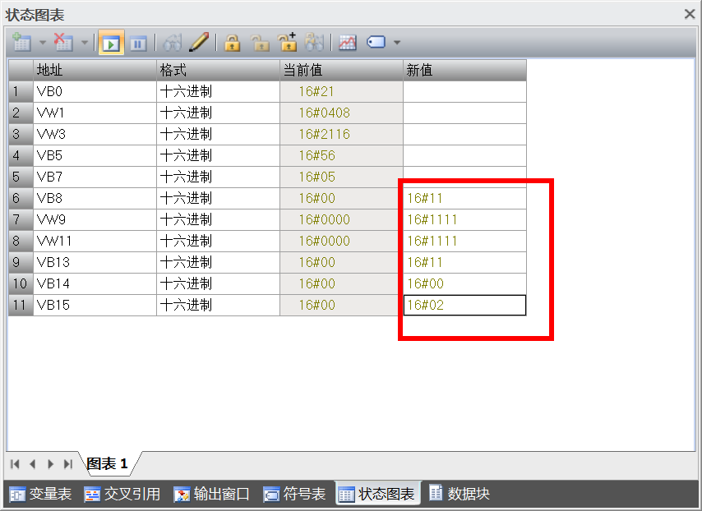Viewport: 702px width, 511px height.
Task: Click current value 16#21
Action: (341, 92)
